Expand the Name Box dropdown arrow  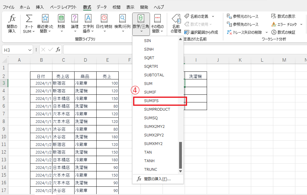(x=30, y=50)
